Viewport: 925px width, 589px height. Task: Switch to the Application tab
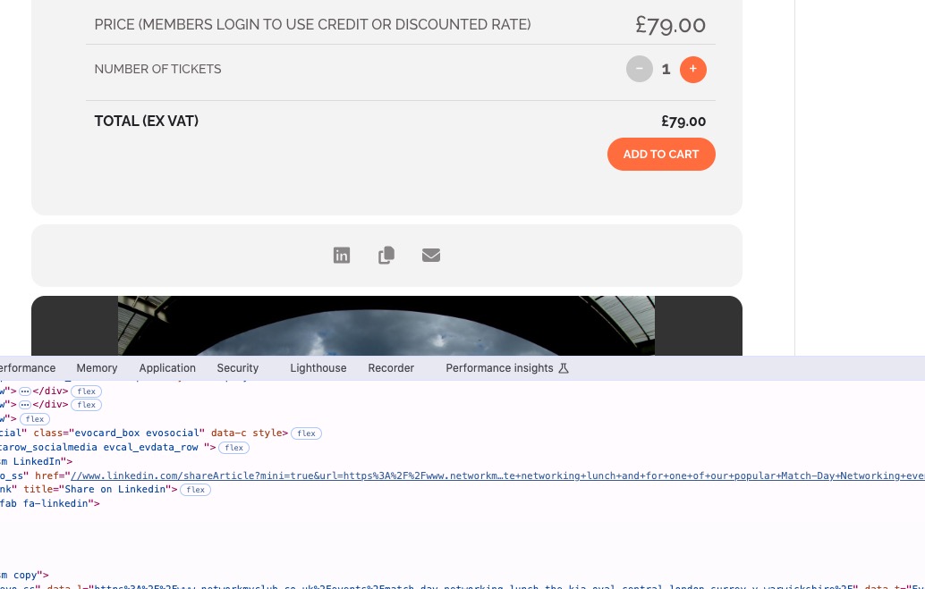167,368
